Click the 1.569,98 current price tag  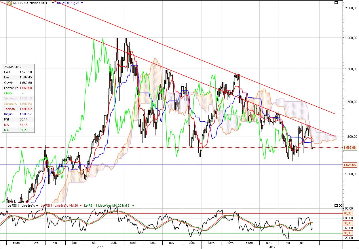pos(350,148)
